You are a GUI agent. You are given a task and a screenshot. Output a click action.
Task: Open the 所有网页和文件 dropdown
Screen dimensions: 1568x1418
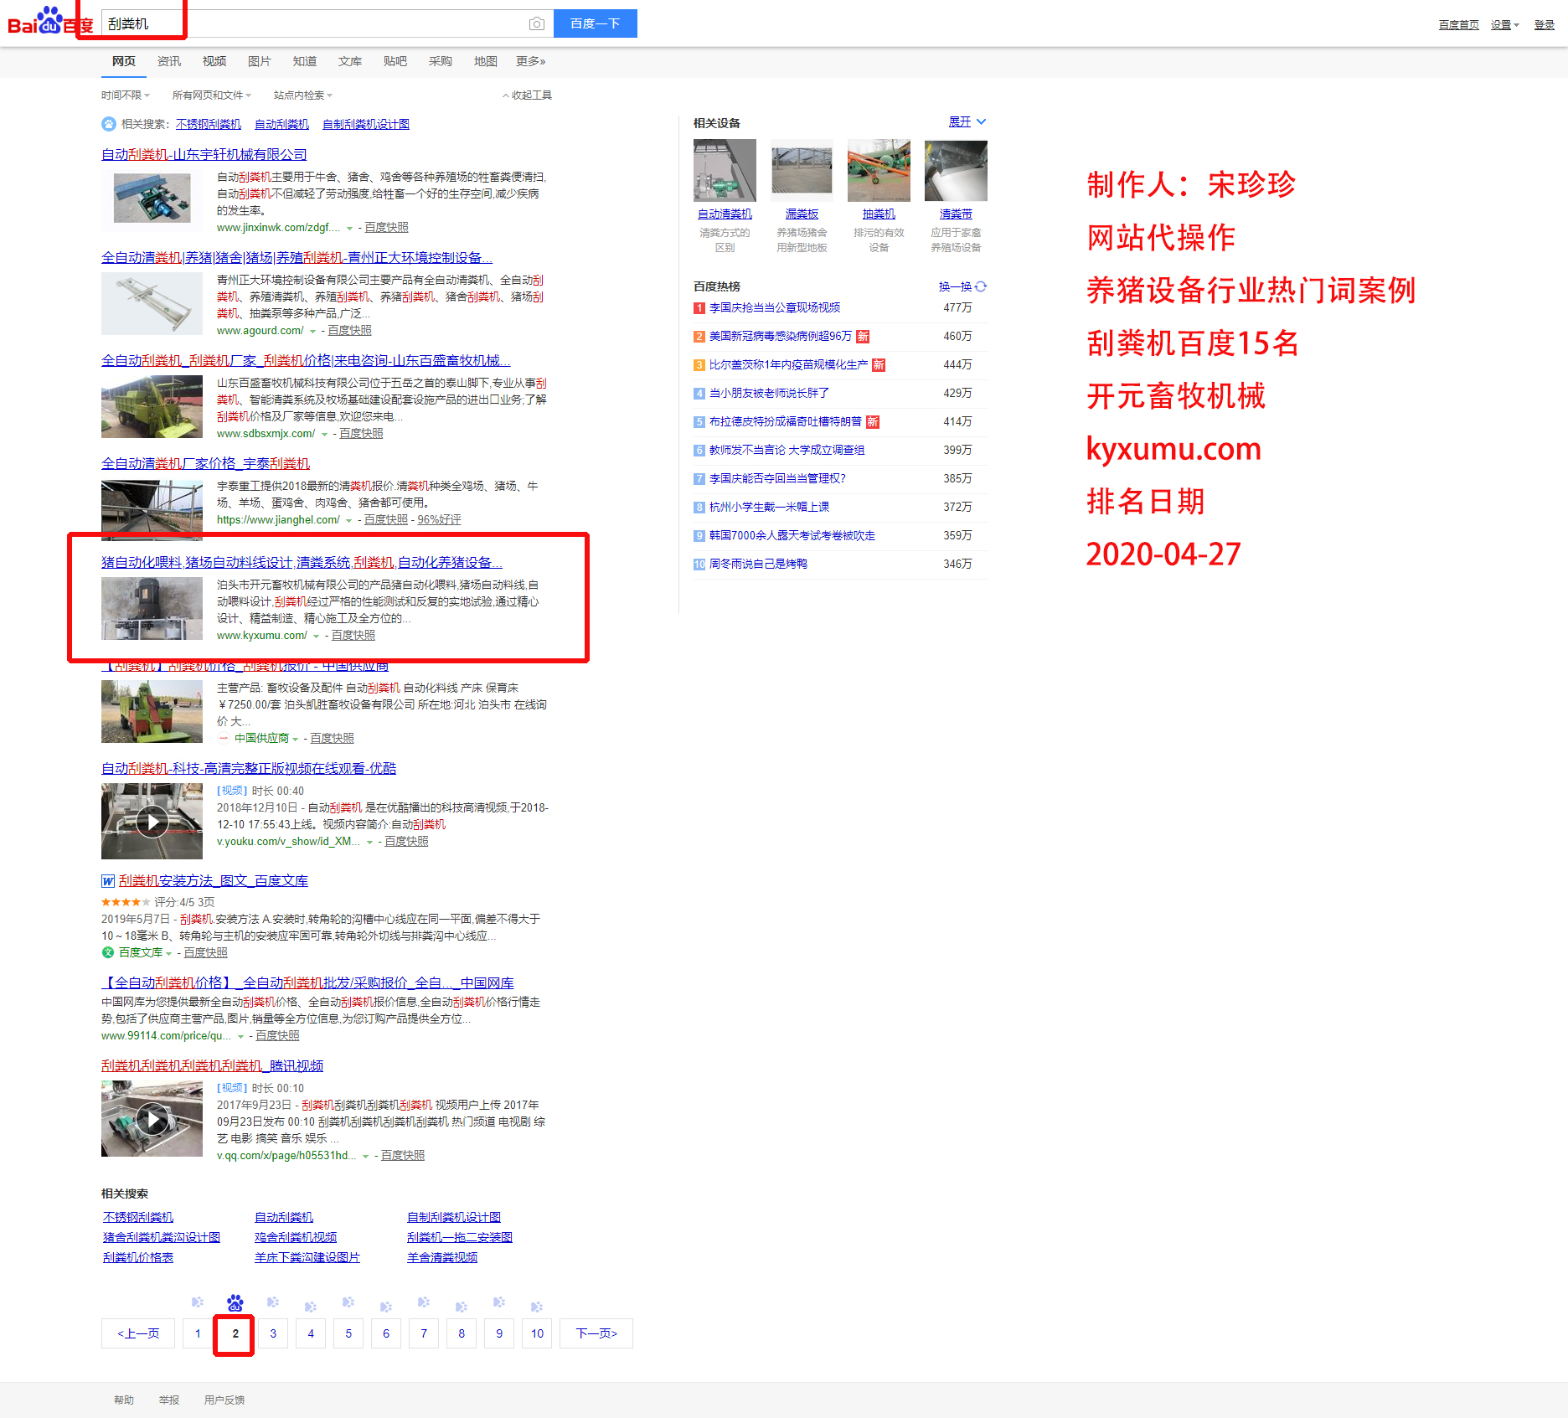pyautogui.click(x=212, y=95)
